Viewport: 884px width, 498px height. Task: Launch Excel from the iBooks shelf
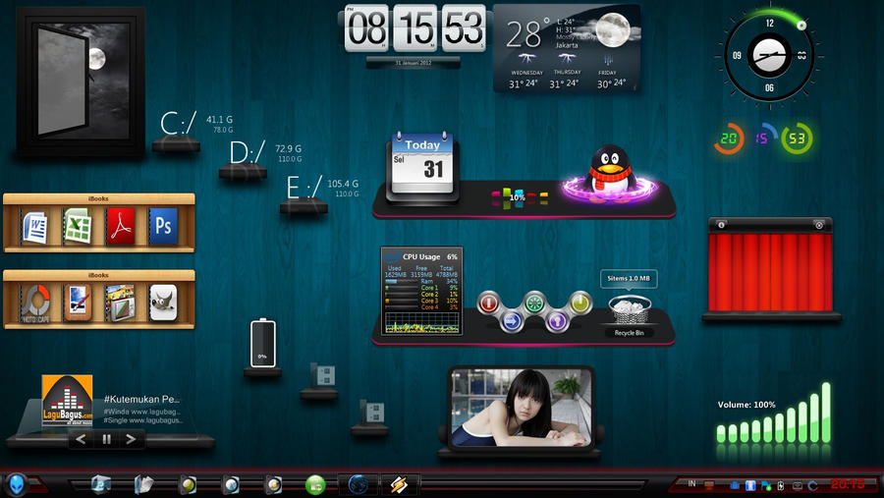78,226
